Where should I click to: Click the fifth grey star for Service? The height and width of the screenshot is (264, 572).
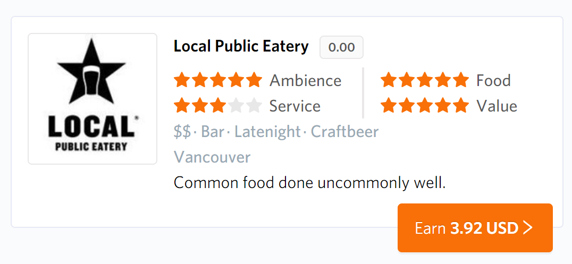(x=254, y=106)
